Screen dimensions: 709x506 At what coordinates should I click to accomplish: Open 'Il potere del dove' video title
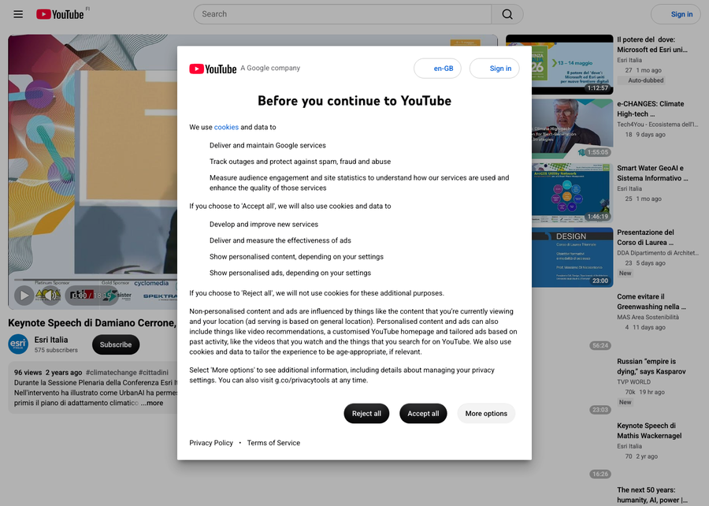652,45
